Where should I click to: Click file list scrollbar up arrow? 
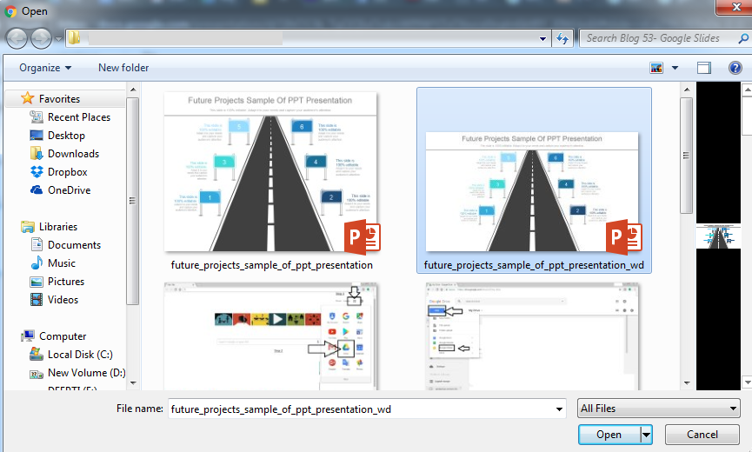[x=687, y=90]
